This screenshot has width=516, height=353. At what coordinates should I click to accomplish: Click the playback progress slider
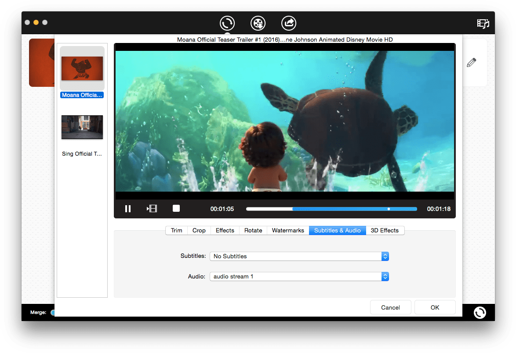coord(332,209)
